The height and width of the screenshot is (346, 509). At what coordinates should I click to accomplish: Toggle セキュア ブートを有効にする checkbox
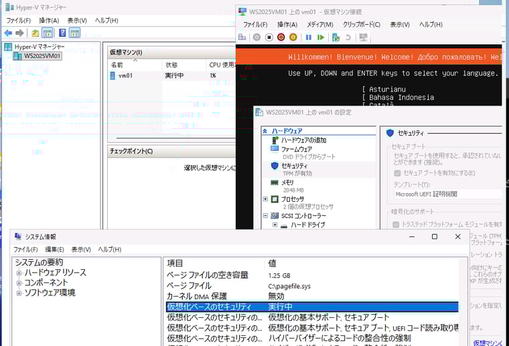click(397, 173)
